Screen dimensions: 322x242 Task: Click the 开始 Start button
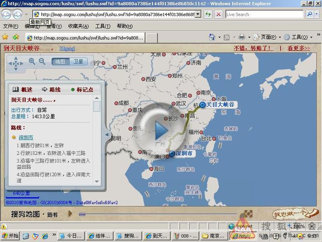tap(10, 236)
